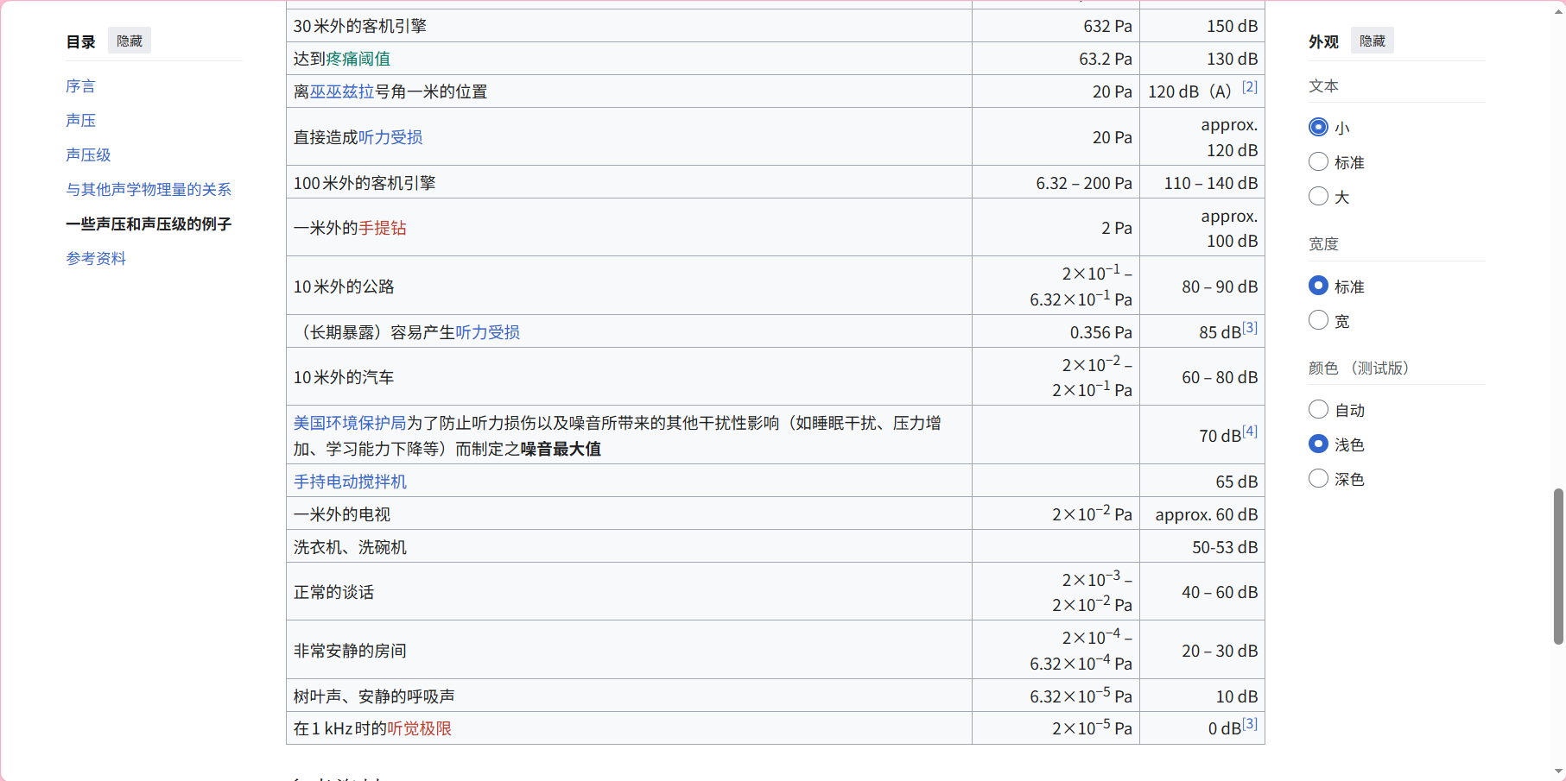Screen dimensions: 1566x781
Task: Open the 手持电动搅拌机 link
Action: [x=350, y=482]
